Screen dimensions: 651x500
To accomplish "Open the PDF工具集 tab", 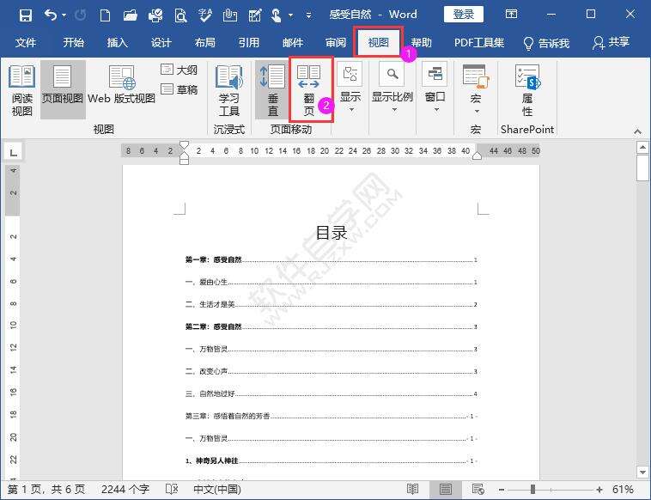I will (x=479, y=42).
